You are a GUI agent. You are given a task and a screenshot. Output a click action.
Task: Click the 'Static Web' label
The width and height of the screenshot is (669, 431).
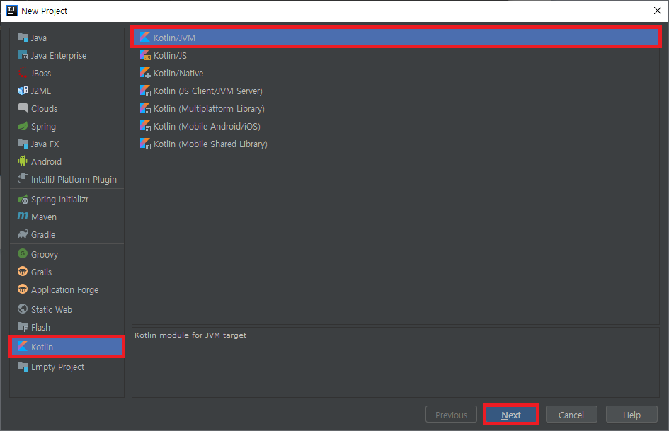[x=52, y=309]
